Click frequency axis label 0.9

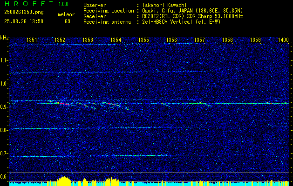[4, 107]
